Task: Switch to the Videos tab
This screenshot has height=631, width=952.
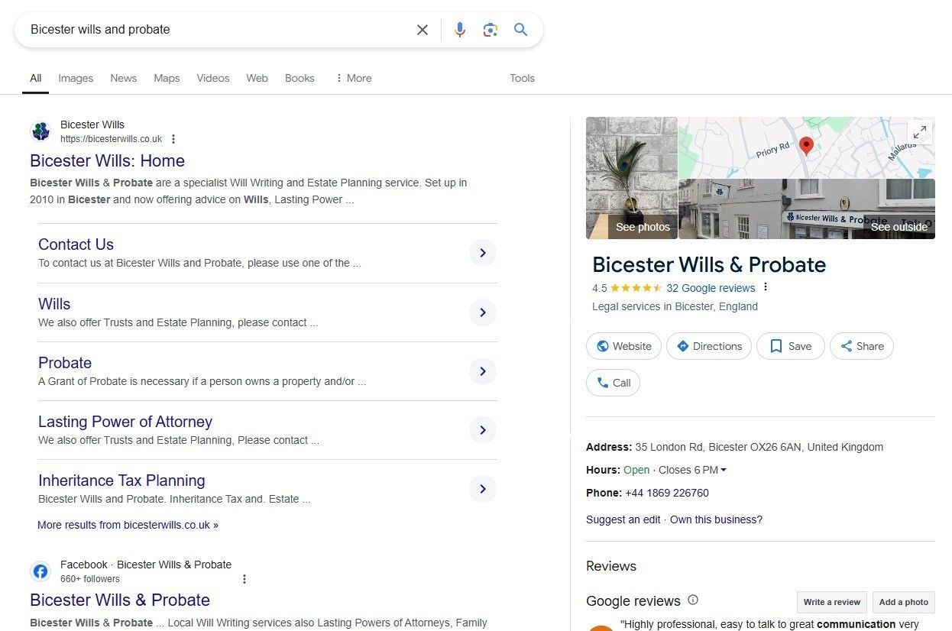Action: point(213,78)
